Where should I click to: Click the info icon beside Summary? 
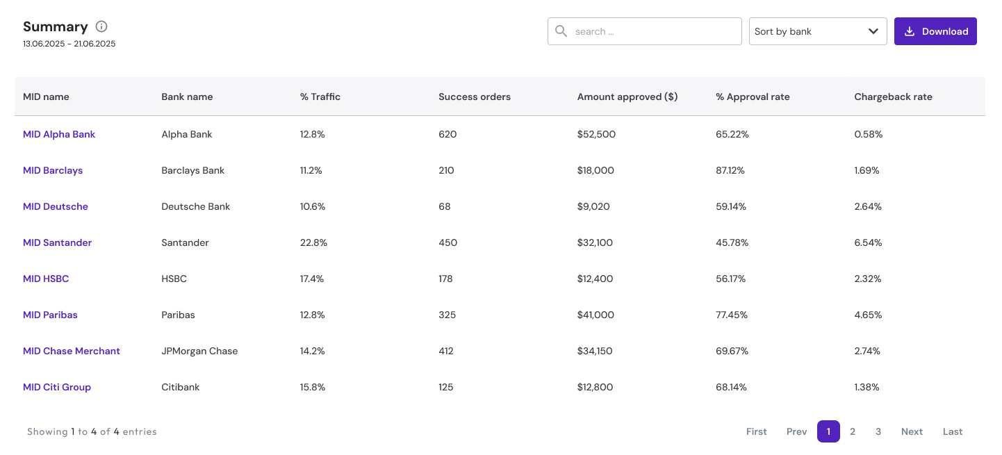click(101, 27)
